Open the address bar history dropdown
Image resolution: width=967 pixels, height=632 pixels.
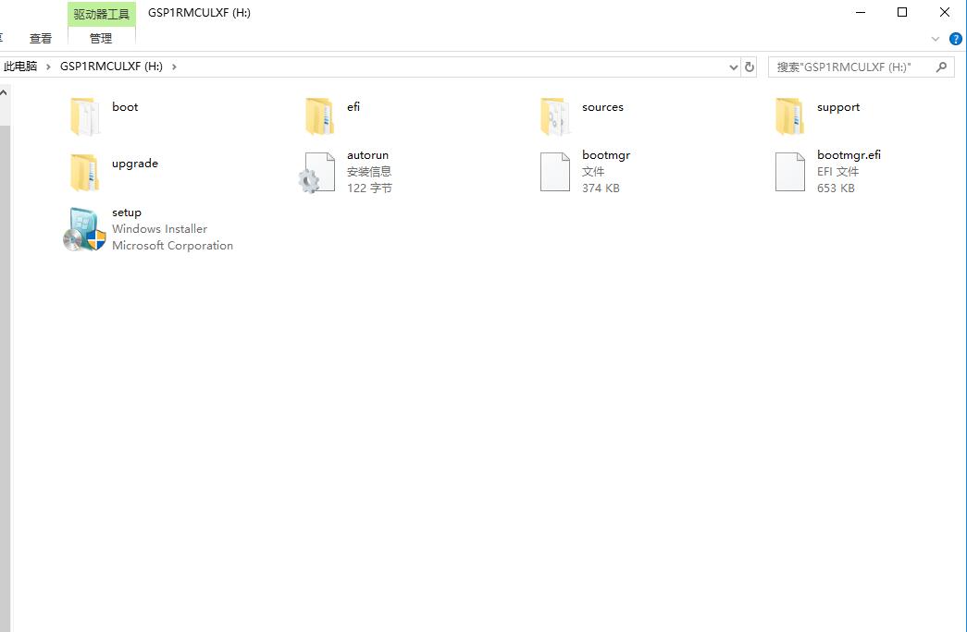[x=734, y=66]
